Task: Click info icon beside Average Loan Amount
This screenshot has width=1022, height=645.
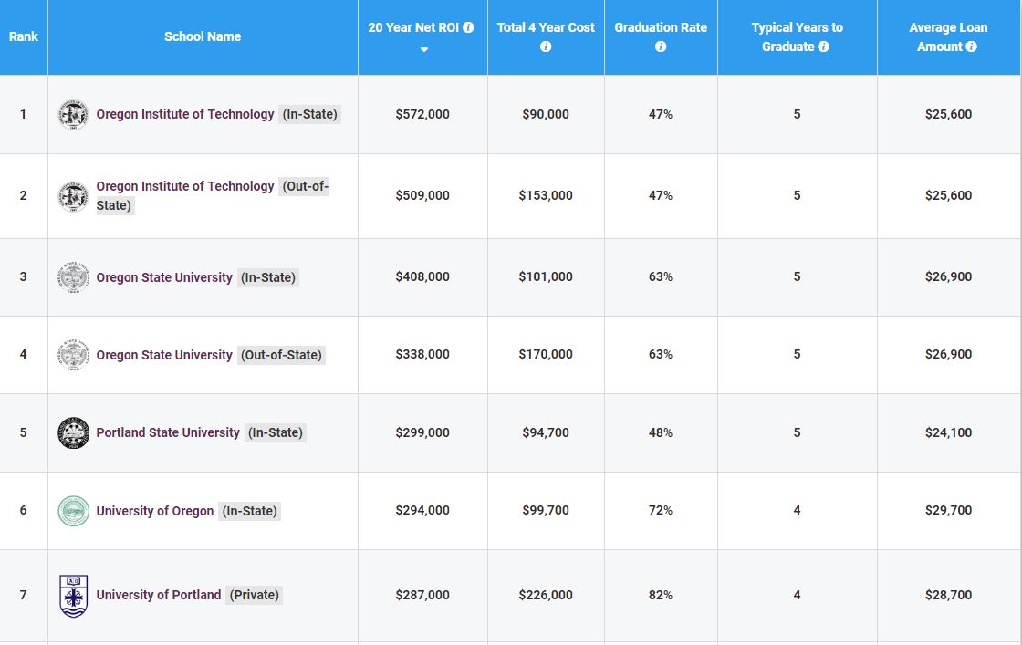Action: (972, 47)
